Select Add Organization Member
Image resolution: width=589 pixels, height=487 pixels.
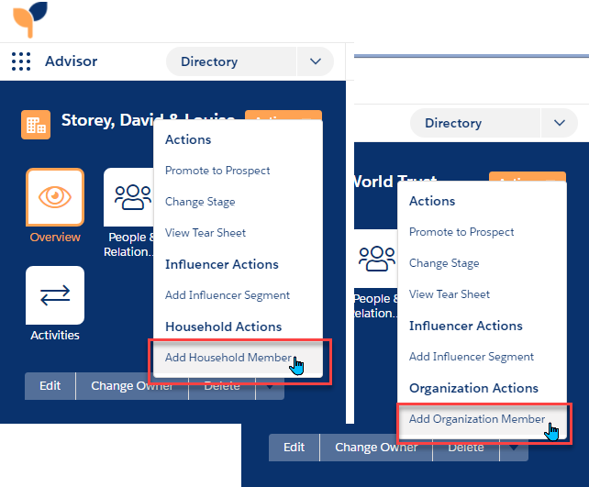[x=482, y=419]
